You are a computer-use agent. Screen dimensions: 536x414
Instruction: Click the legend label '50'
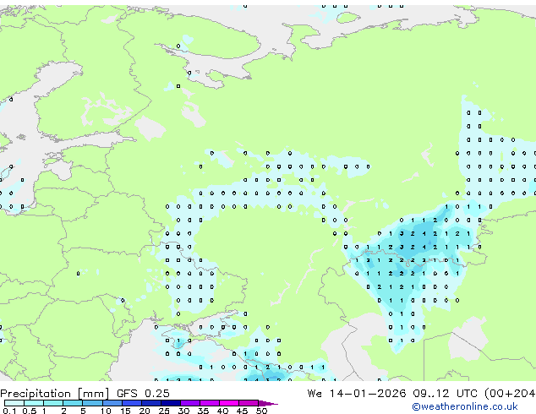262,411
